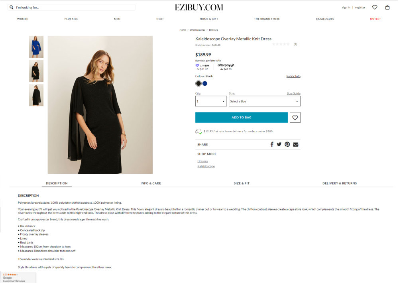
Task: Open the shopping bag icon
Action: [x=387, y=8]
